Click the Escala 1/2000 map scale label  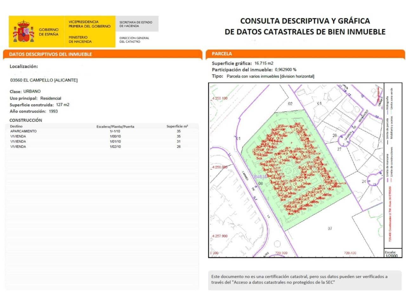coord(391,254)
